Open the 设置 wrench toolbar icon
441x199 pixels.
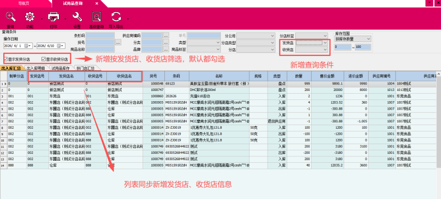point(77,17)
